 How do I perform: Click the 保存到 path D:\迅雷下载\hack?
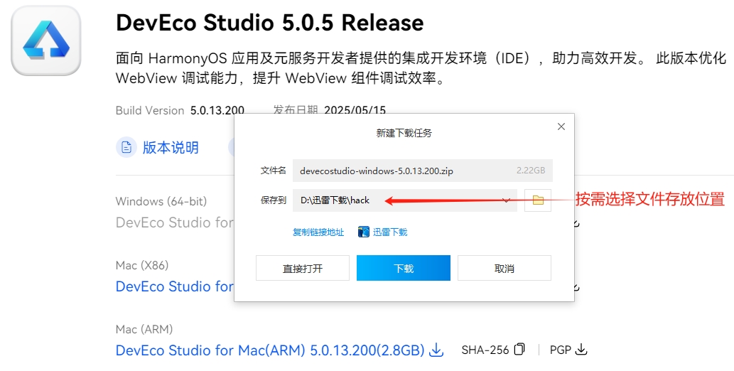[x=335, y=200]
